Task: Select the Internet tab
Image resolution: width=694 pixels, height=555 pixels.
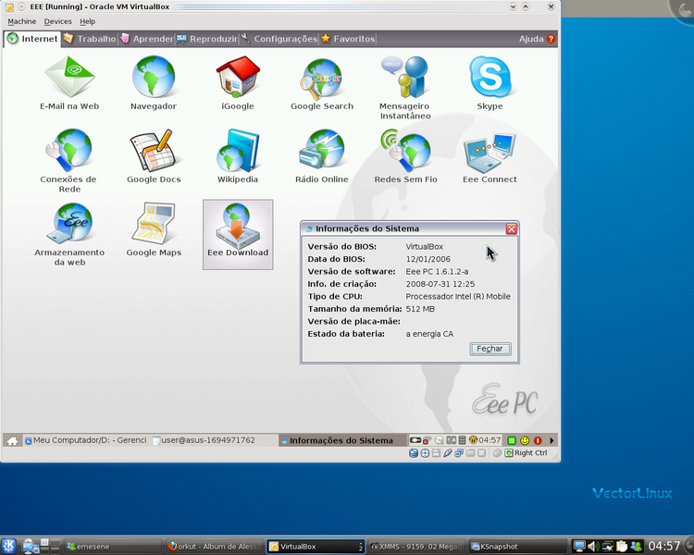Action: [32, 39]
